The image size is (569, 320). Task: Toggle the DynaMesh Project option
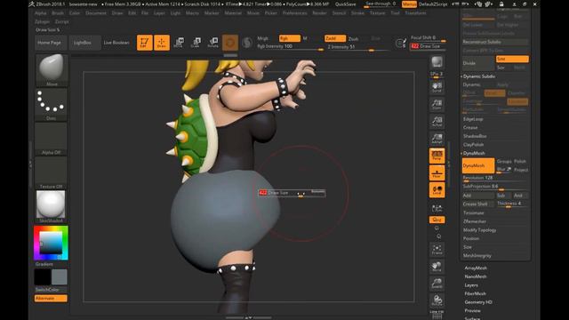(x=521, y=170)
